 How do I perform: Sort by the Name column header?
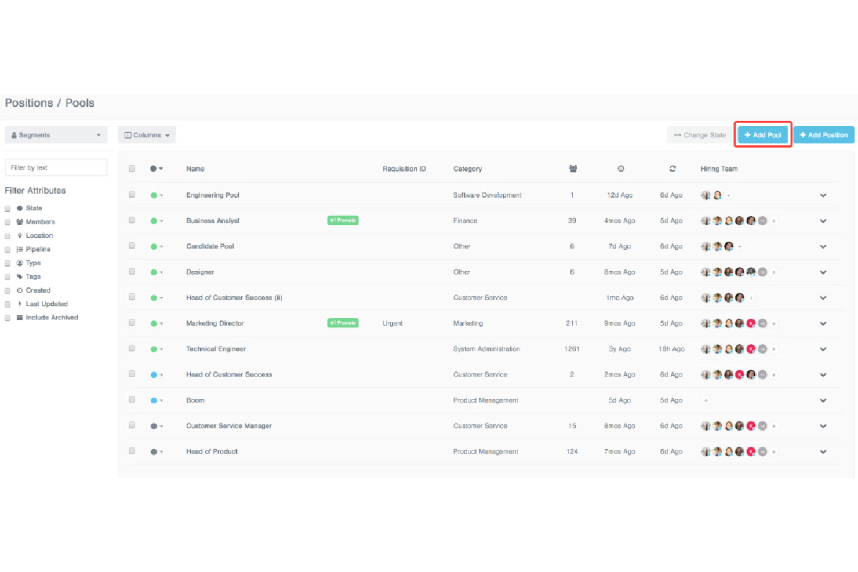click(x=195, y=169)
